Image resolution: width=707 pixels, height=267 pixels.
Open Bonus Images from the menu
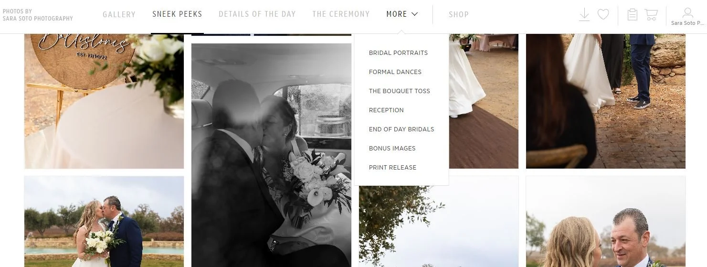click(392, 149)
